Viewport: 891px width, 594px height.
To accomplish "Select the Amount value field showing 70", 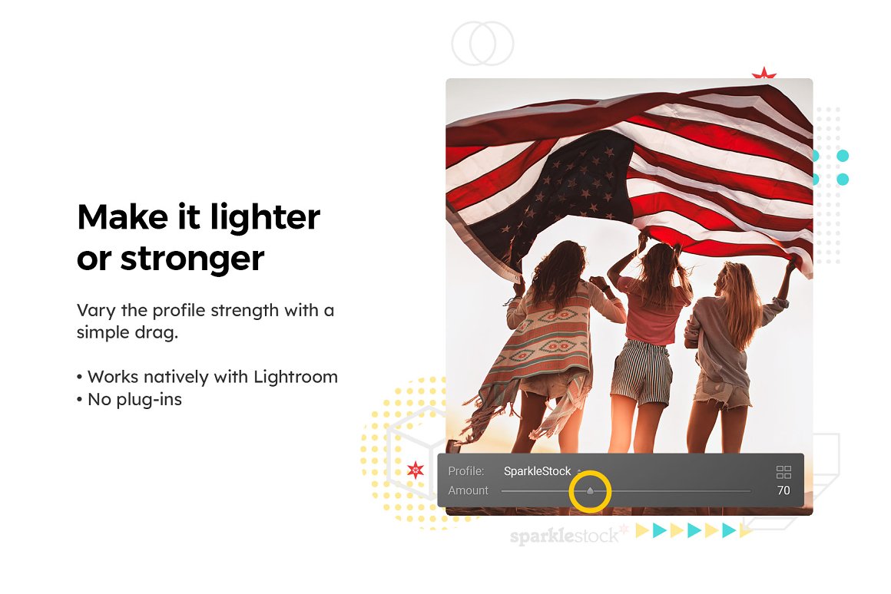I will pos(783,490).
